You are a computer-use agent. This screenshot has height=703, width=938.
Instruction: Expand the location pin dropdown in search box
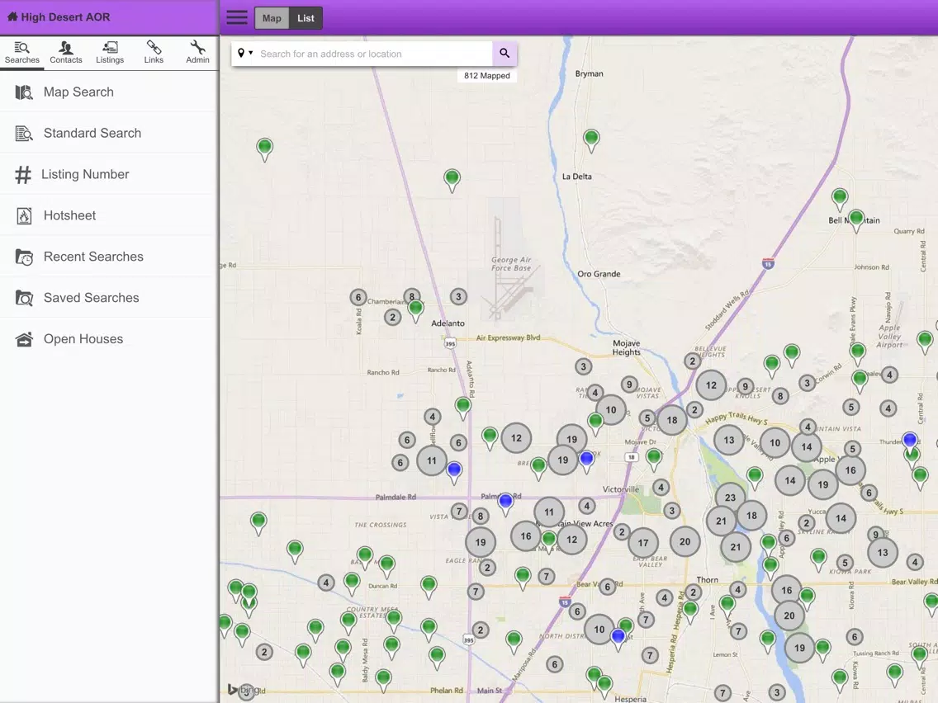pyautogui.click(x=244, y=53)
